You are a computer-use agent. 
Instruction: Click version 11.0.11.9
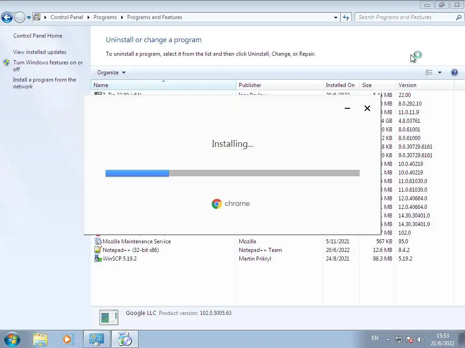tap(409, 112)
